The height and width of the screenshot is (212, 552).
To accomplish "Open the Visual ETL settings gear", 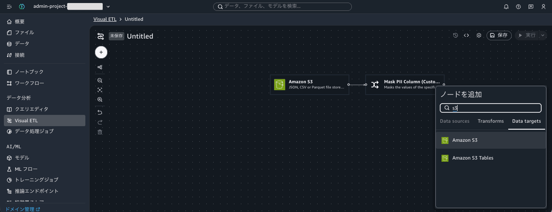I will (x=479, y=36).
